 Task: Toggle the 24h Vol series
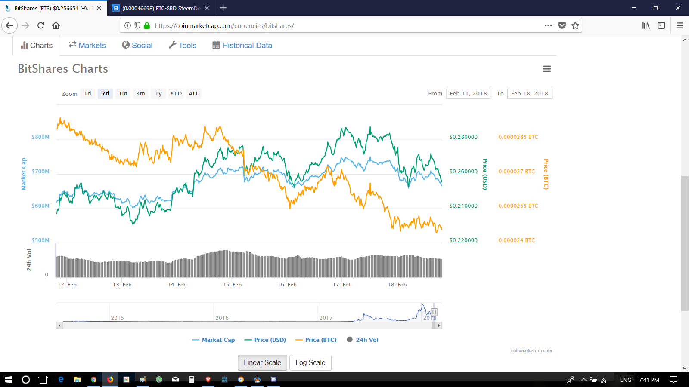[x=363, y=340]
